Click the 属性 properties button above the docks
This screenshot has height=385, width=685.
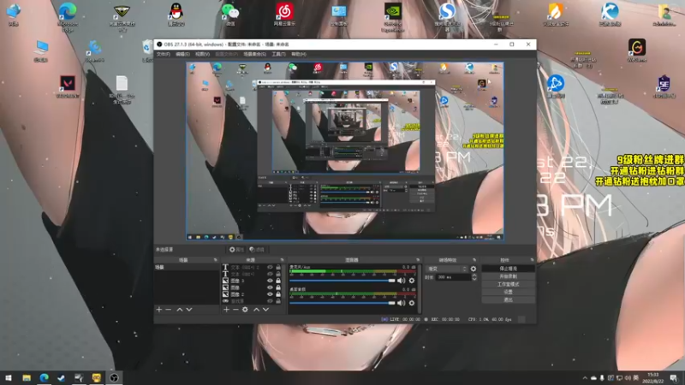236,250
